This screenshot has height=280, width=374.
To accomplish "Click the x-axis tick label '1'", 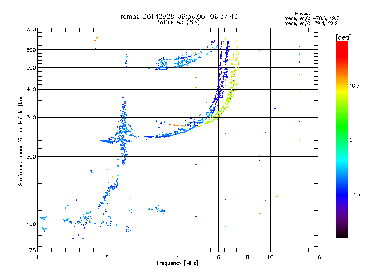I will pyautogui.click(x=37, y=257).
